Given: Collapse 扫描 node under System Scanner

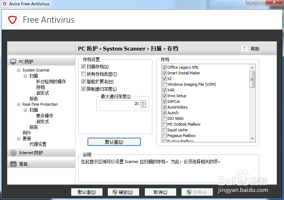Looking at the screenshot, I should [26, 76].
